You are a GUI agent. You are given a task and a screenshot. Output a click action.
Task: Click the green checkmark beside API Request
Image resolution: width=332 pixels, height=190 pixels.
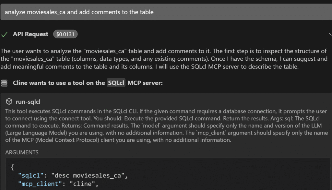click(x=5, y=34)
